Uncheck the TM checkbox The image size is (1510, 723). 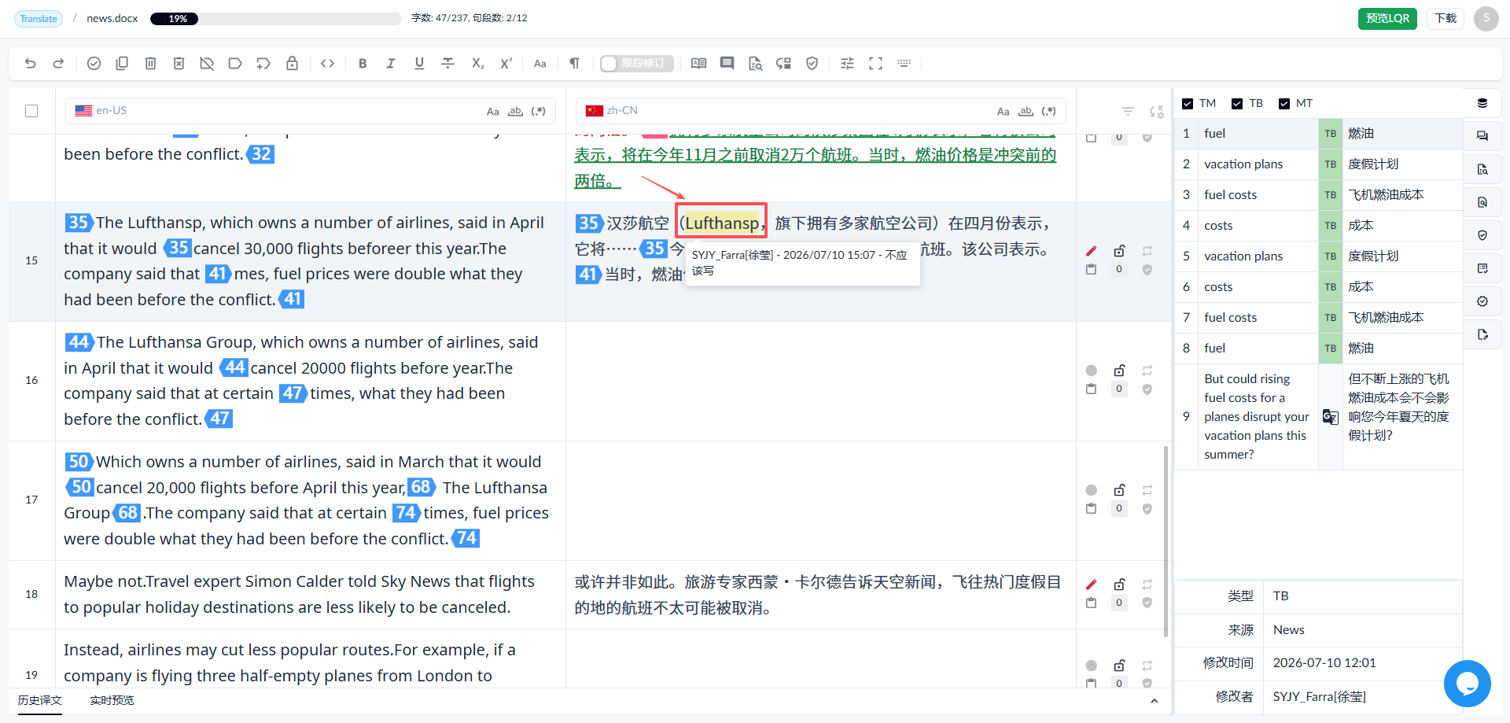pyautogui.click(x=1188, y=104)
